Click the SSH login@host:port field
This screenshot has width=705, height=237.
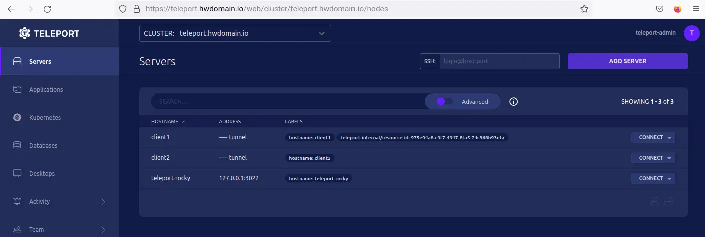coord(499,61)
